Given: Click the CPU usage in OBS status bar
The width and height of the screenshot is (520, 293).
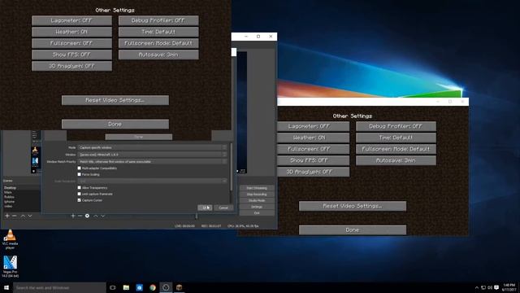Looking at the screenshot, I should [243, 226].
